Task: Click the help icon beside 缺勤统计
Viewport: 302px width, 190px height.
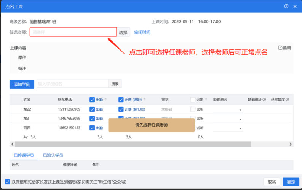Action: click(264, 100)
